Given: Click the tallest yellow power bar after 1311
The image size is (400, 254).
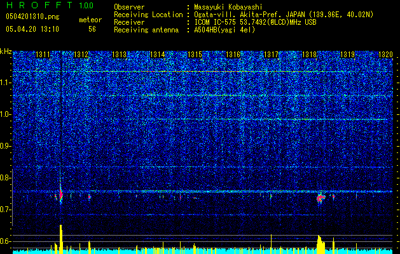Looking at the screenshot, I should click(x=60, y=239).
